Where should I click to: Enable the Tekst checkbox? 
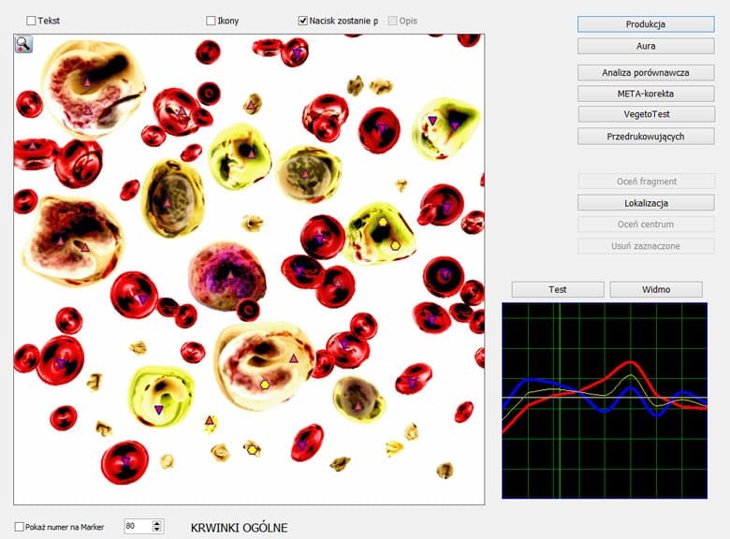click(32, 21)
